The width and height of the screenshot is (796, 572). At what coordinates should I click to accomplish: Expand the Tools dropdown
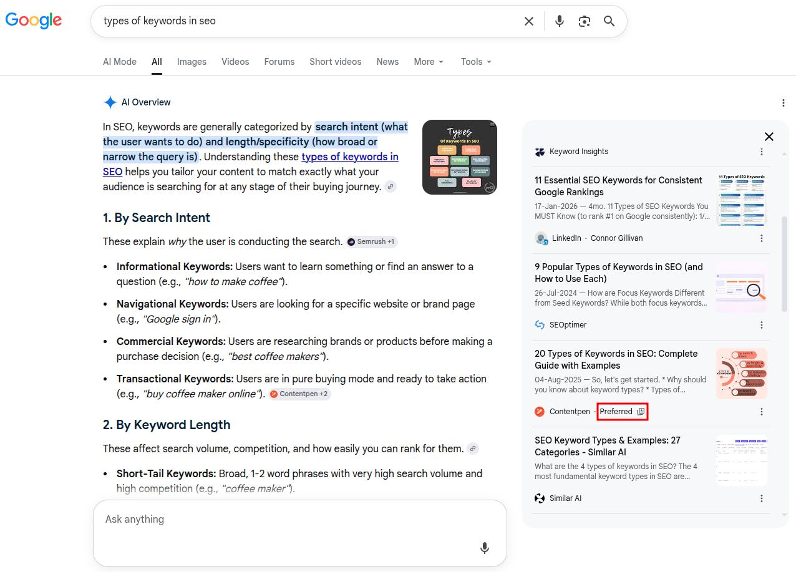click(x=476, y=62)
